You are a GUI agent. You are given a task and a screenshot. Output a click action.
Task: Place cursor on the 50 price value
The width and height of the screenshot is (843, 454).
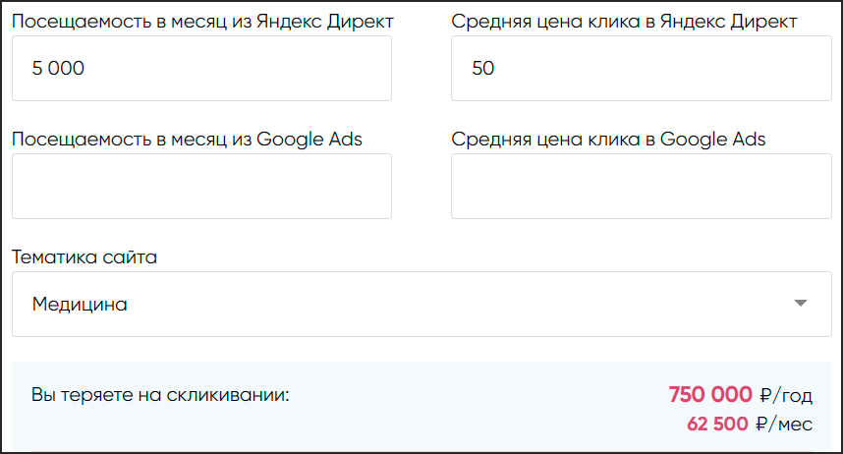point(483,69)
